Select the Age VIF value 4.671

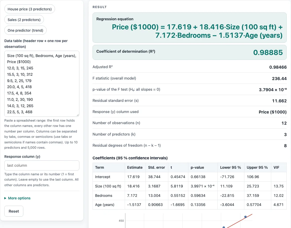pyautogui.click(x=279, y=205)
